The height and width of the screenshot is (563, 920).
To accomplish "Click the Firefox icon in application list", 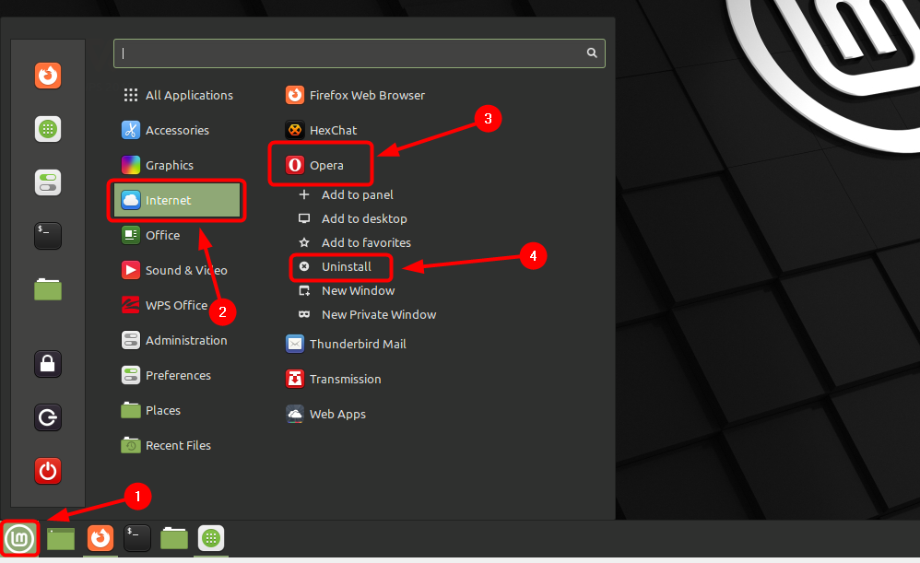I will click(x=295, y=95).
